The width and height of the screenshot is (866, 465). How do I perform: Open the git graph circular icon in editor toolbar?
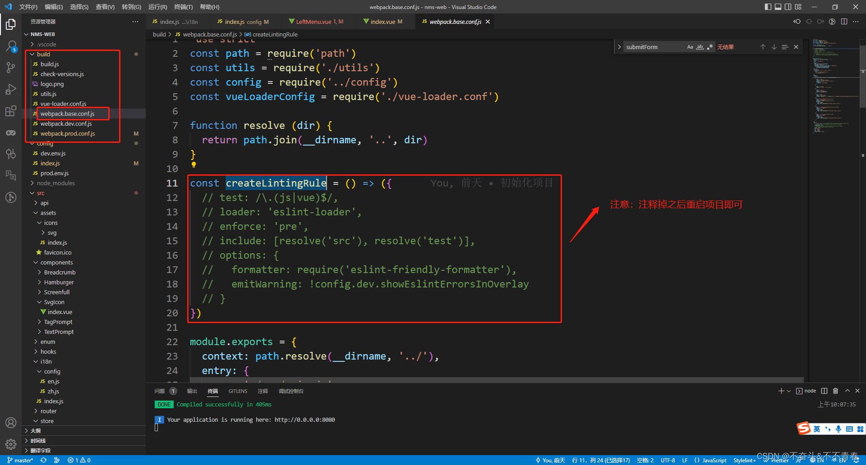pyautogui.click(x=832, y=22)
